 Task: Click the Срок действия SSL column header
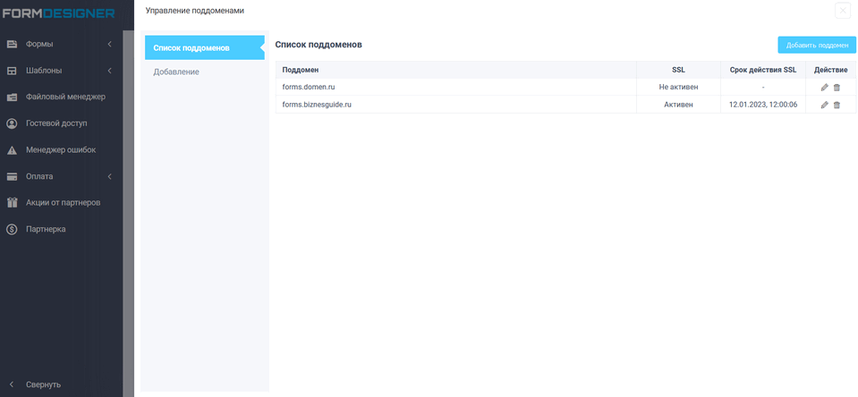pyautogui.click(x=762, y=70)
